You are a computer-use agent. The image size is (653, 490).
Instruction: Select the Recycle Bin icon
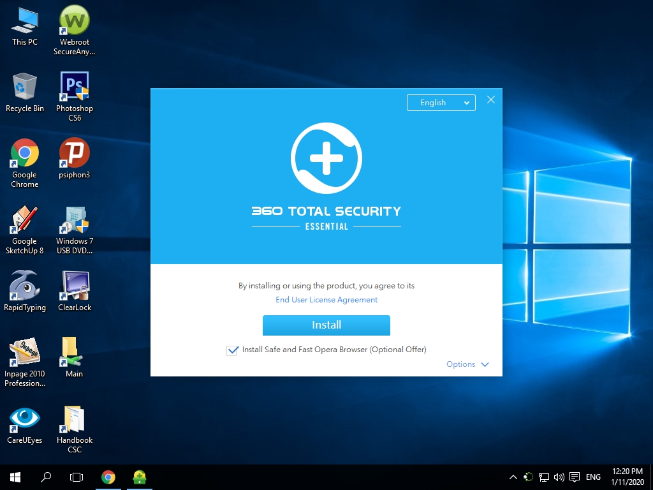tap(25, 93)
